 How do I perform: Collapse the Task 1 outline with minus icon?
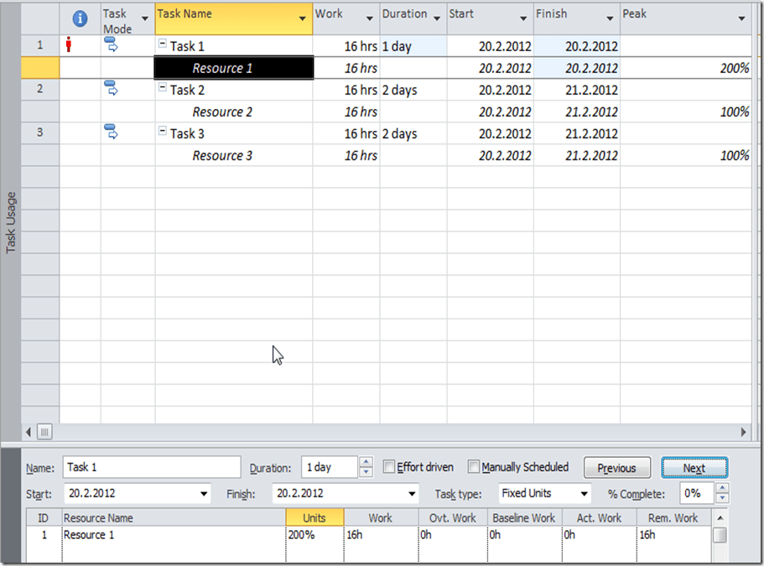163,45
